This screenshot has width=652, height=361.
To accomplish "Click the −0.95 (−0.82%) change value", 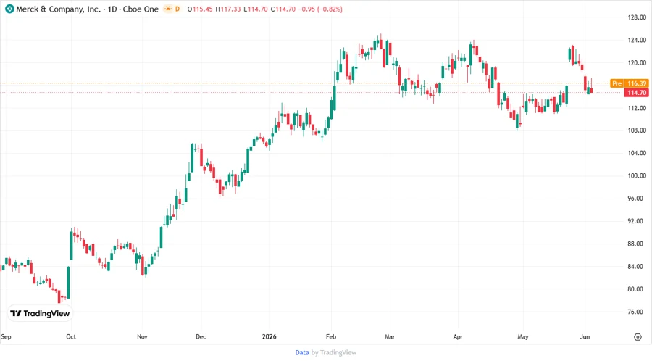I will pyautogui.click(x=320, y=9).
